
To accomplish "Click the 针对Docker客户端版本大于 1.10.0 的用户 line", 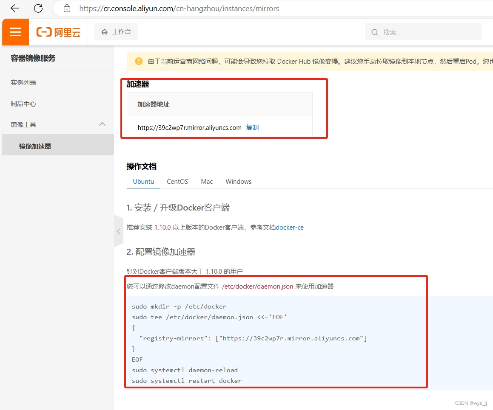I will (x=185, y=271).
